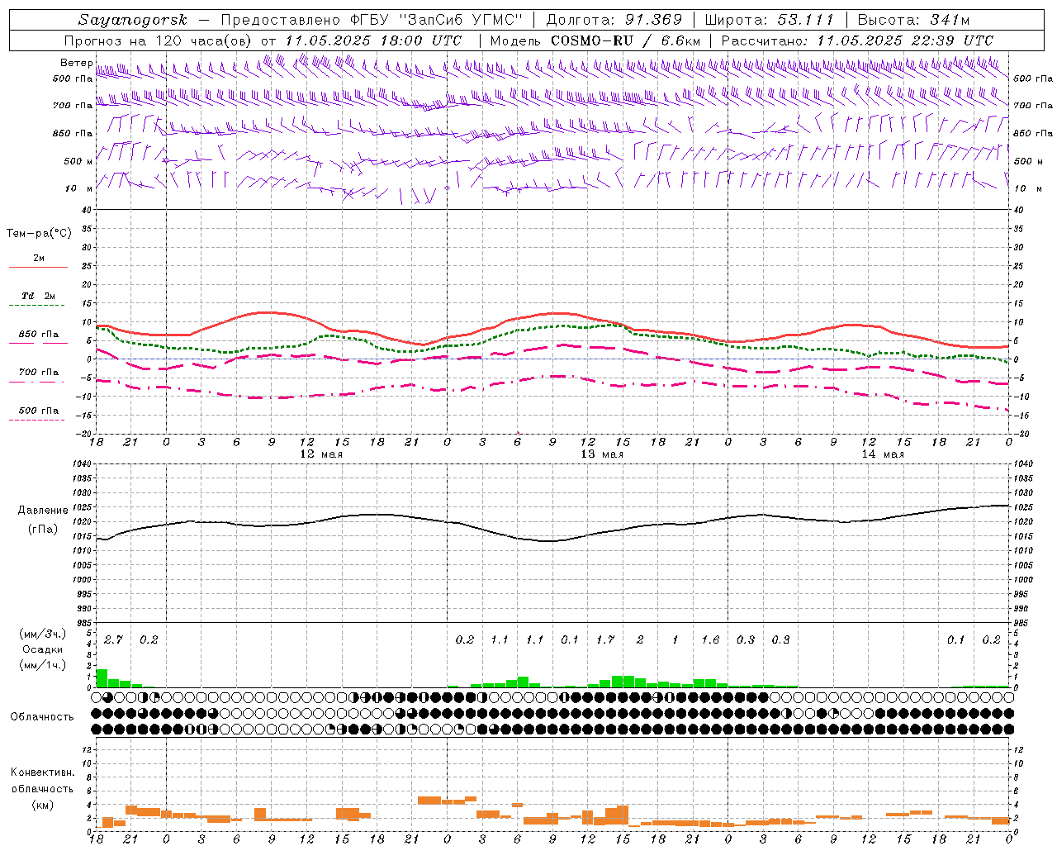Click the "(км)" unit under convective cloudiness
Screen dimensions: 1057x846
43,806
